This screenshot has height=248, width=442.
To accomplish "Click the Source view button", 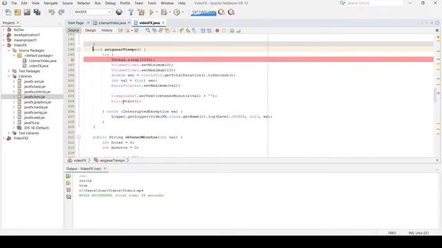I will coord(73,30).
